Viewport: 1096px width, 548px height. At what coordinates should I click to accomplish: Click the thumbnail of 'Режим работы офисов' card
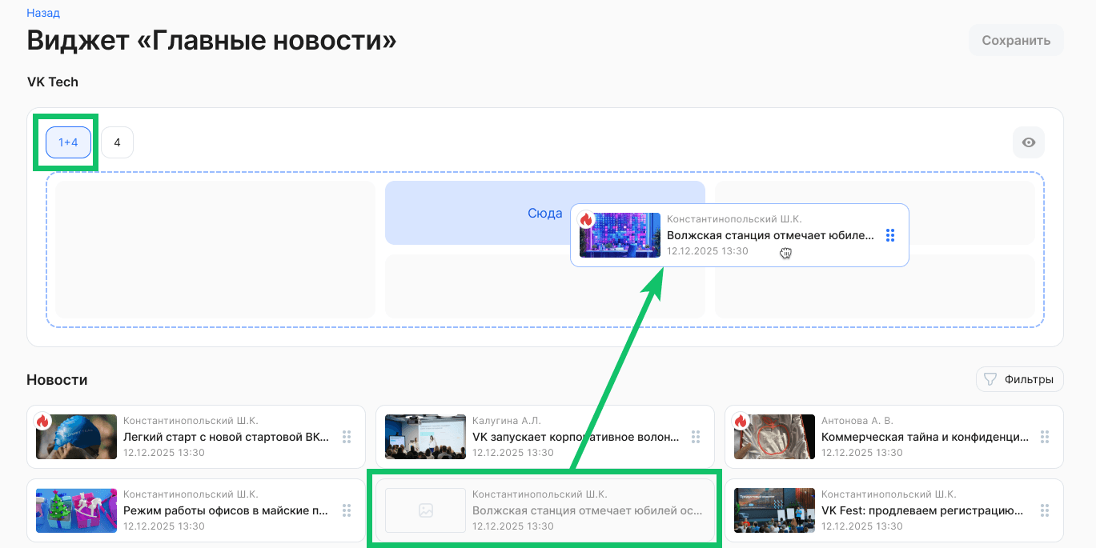pyautogui.click(x=75, y=510)
